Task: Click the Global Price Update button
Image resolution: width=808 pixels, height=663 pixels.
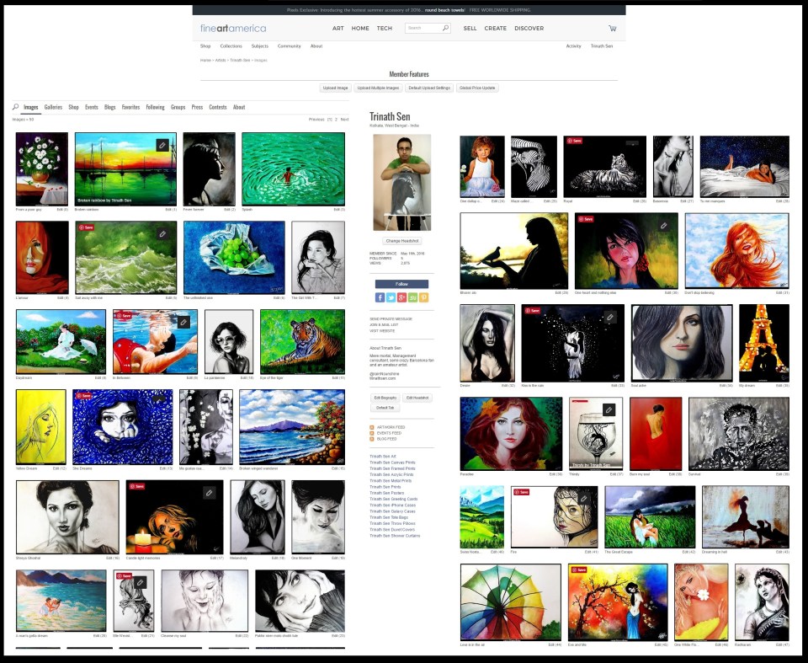Action: coord(477,88)
